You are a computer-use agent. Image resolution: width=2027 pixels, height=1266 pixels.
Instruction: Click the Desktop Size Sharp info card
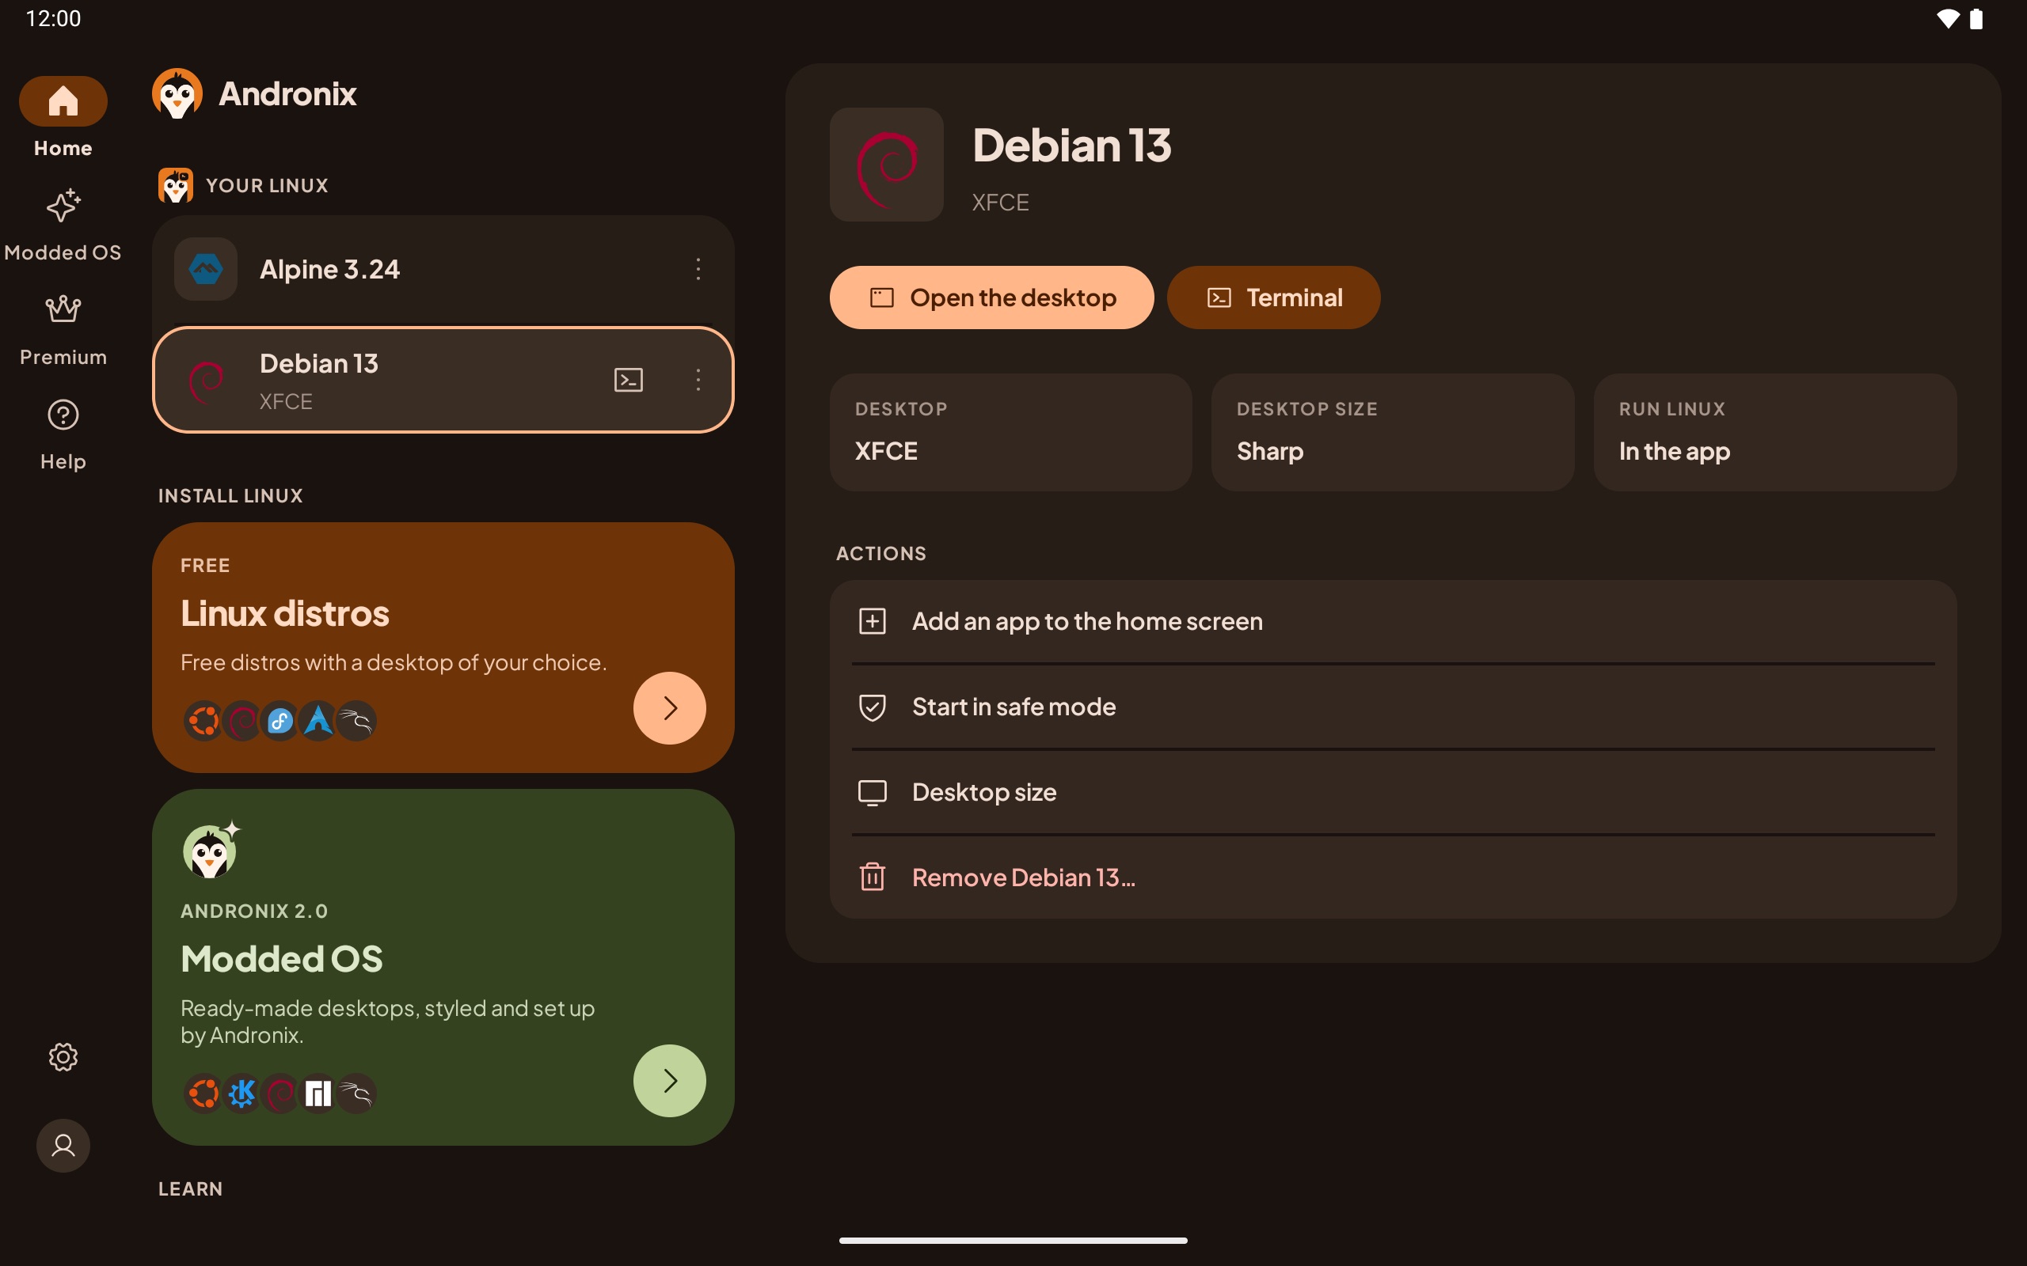coord(1392,432)
